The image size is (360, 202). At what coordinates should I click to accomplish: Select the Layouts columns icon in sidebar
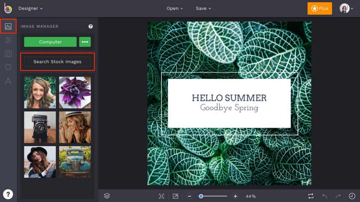click(8, 53)
